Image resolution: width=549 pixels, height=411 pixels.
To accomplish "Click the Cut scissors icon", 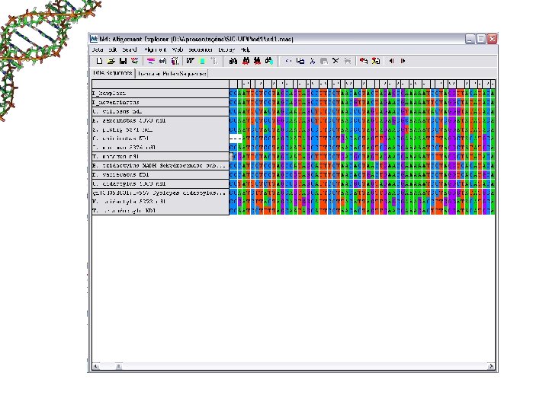I will [x=313, y=61].
